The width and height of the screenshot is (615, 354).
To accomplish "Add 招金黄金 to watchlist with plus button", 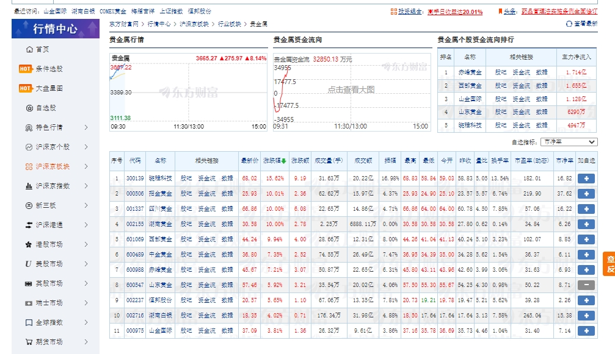I will point(586,194).
